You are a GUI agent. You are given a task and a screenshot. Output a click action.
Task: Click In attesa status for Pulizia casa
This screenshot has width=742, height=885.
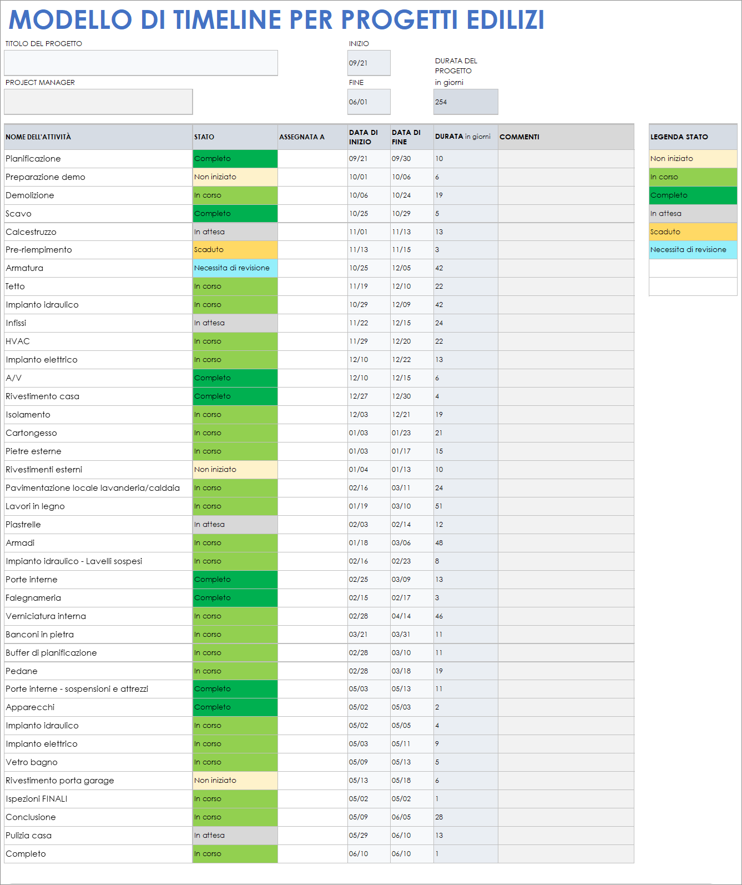click(235, 836)
